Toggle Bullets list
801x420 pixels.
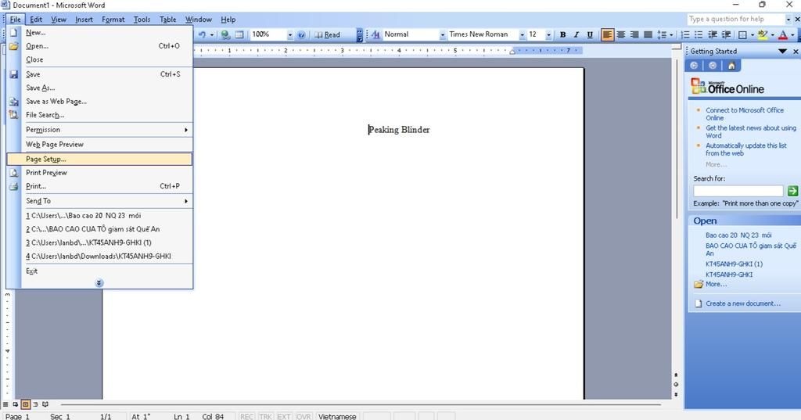click(699, 34)
